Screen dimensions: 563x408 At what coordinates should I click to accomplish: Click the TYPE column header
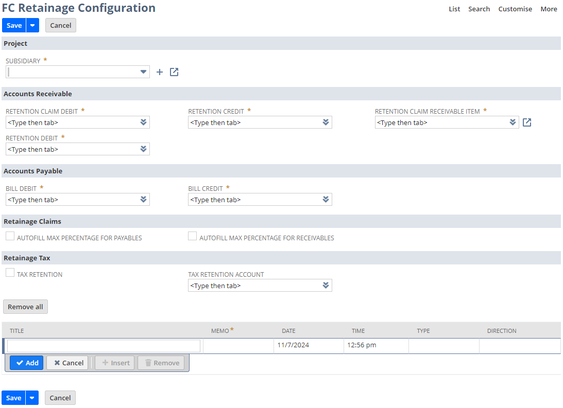pos(423,330)
